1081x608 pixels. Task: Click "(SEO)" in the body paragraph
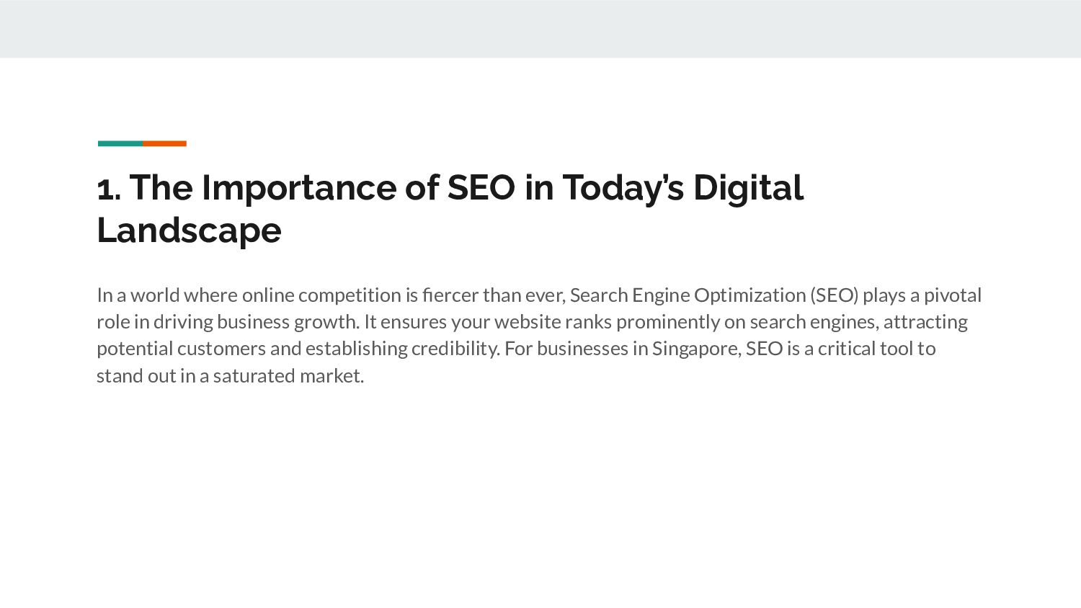click(835, 295)
